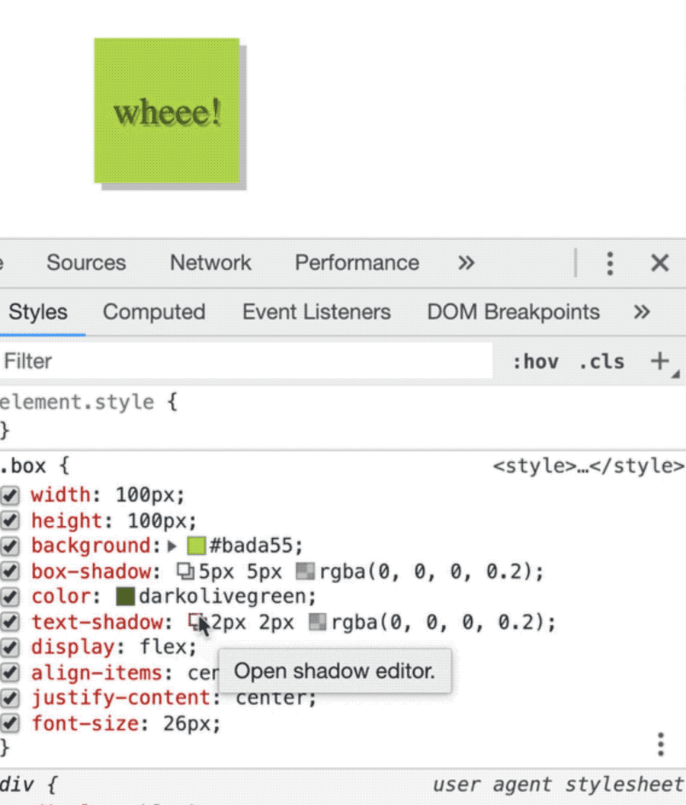Open the Network panel tab
Screen dimensions: 686x805
tap(210, 263)
